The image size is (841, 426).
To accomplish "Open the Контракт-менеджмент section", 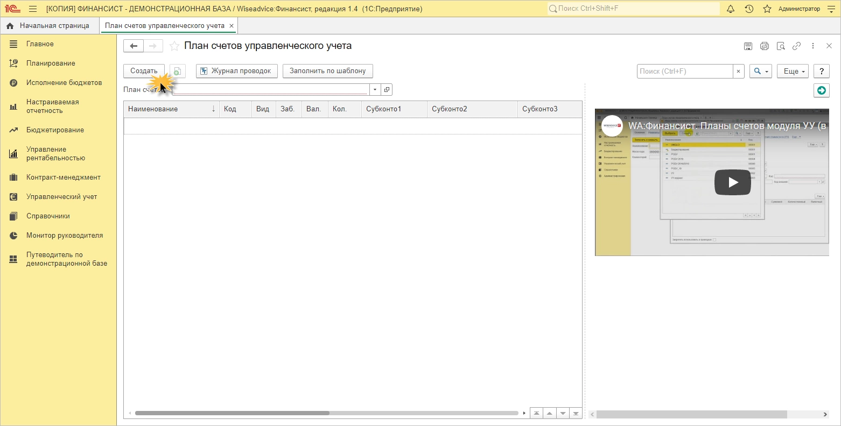I will (58, 177).
